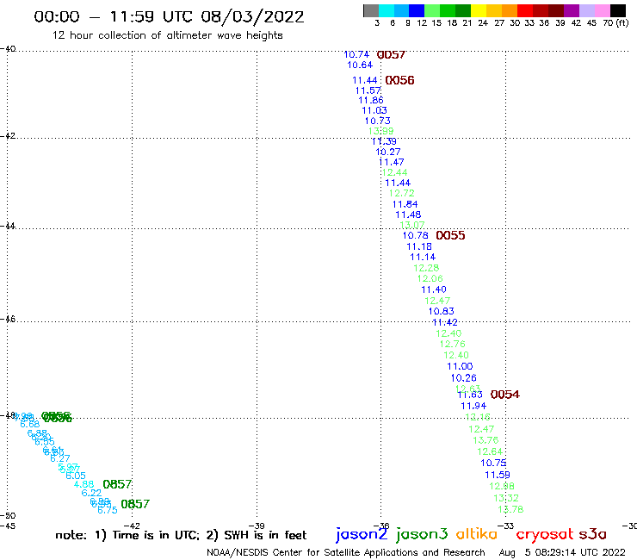Select the -33 longitude axis label
The width and height of the screenshot is (637, 560).
(505, 526)
